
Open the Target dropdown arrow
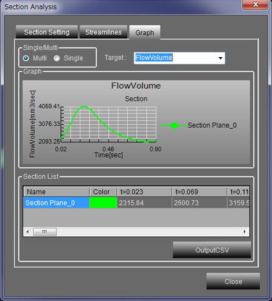click(220, 58)
